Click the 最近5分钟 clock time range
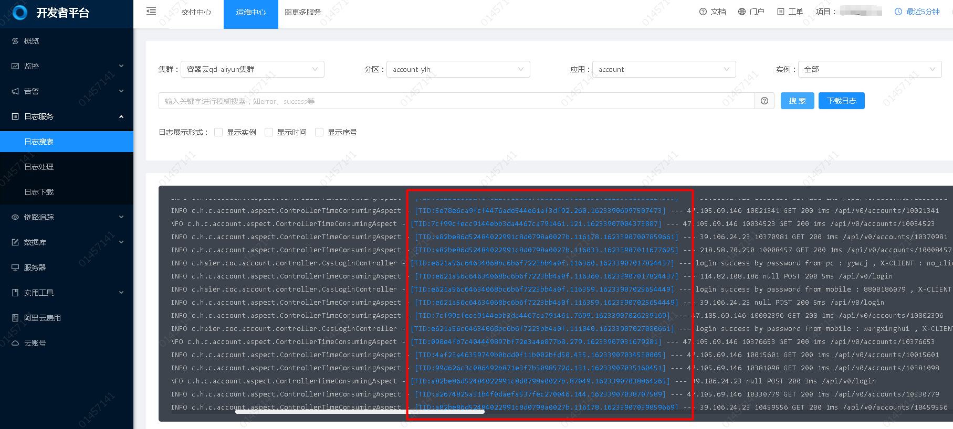 917,12
